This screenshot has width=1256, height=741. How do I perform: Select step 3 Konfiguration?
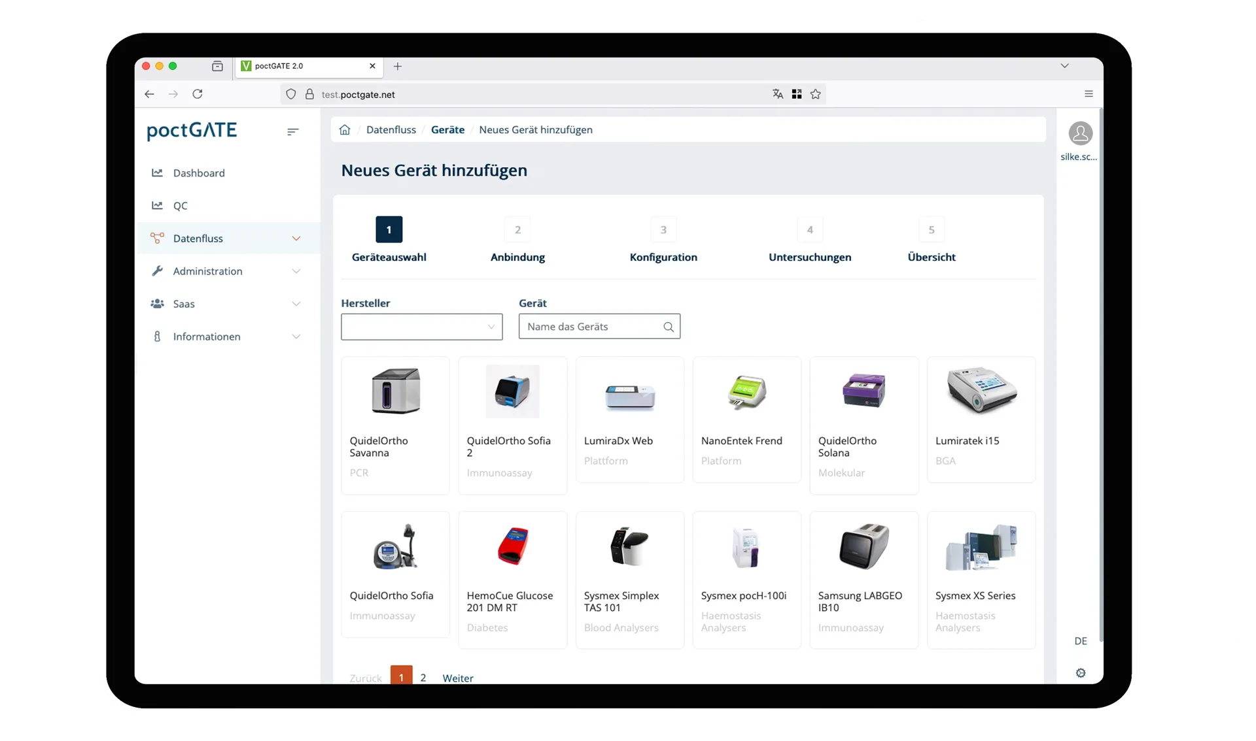pyautogui.click(x=663, y=240)
